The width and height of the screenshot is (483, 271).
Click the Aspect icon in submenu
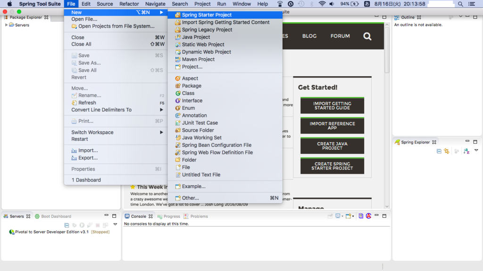[x=178, y=79]
